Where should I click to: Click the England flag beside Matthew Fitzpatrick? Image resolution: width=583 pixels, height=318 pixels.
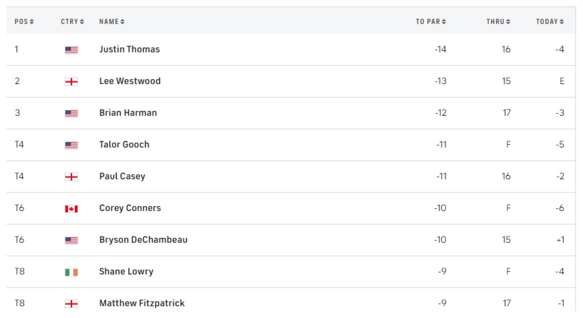coord(71,304)
